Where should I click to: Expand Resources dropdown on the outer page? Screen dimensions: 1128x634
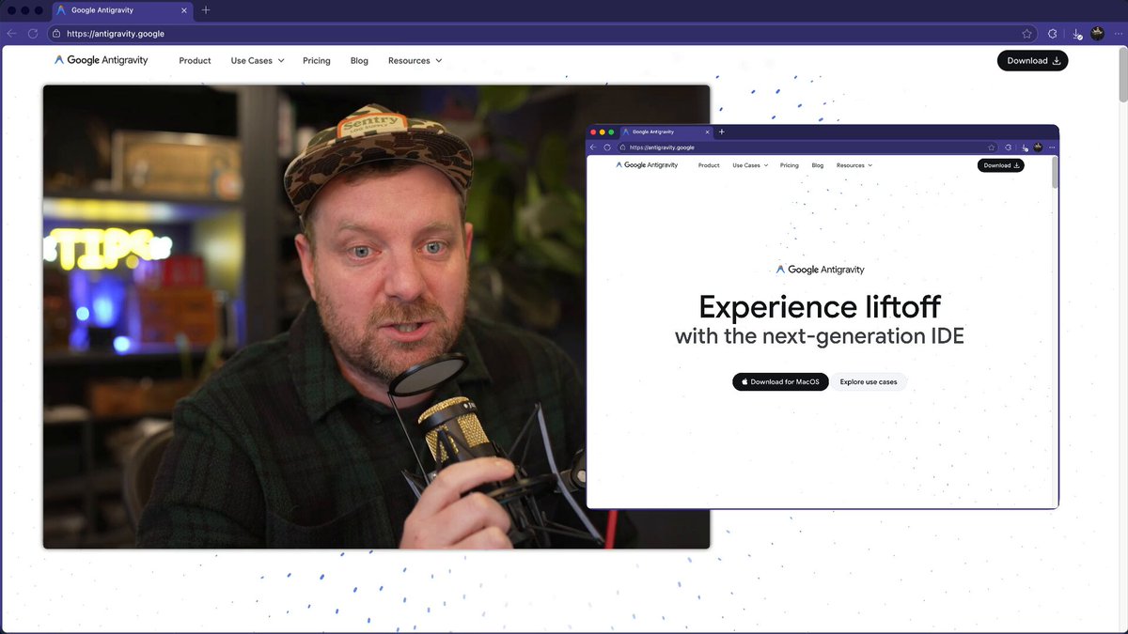coord(415,60)
